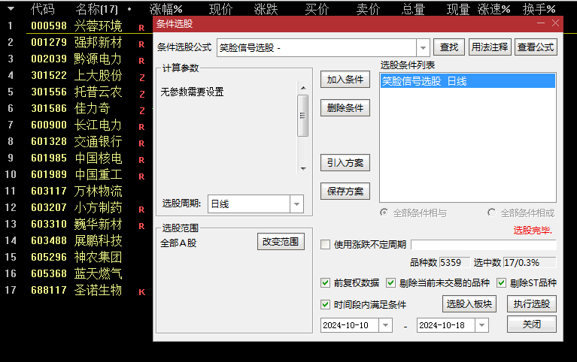Image resolution: width=577 pixels, height=362 pixels.
Task: Click the end date 2024-10-18 field
Action: point(445,325)
